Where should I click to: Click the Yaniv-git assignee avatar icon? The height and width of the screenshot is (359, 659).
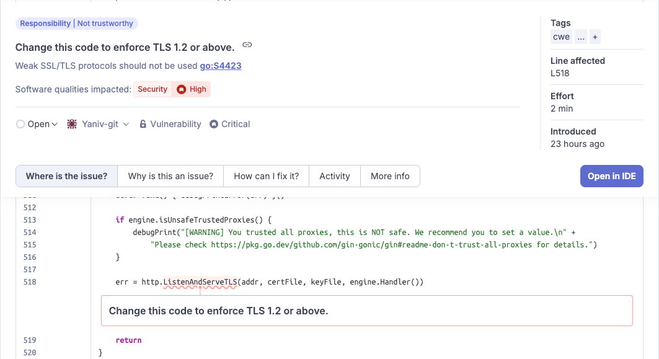pyautogui.click(x=71, y=124)
